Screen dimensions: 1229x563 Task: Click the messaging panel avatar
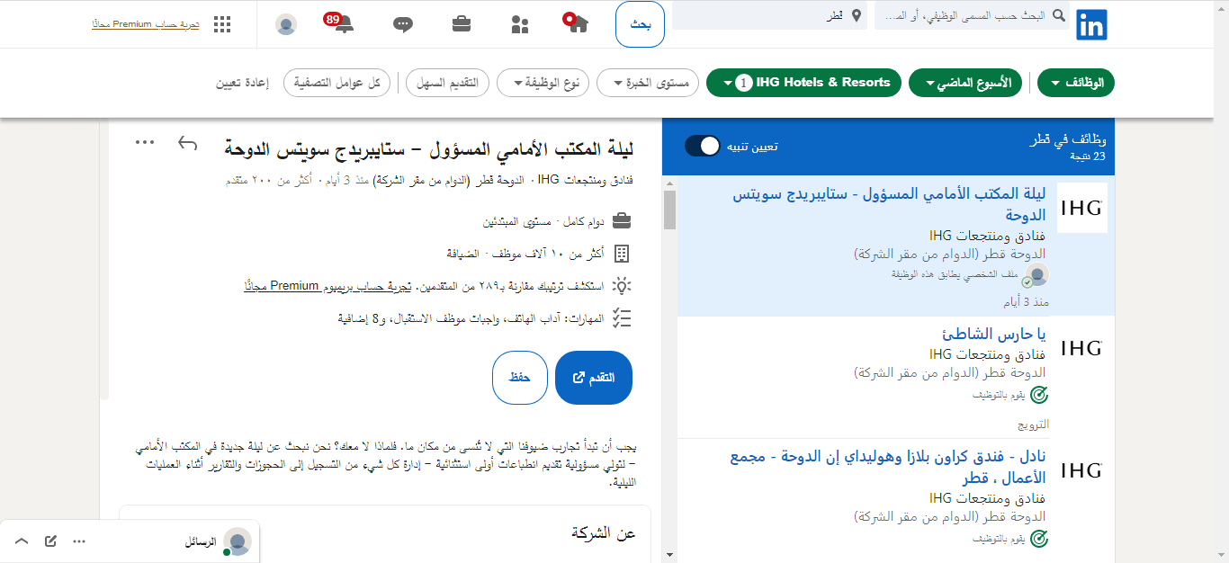(x=238, y=541)
